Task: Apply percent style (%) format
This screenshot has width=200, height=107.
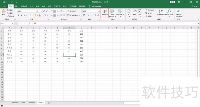Action: coord(88,15)
